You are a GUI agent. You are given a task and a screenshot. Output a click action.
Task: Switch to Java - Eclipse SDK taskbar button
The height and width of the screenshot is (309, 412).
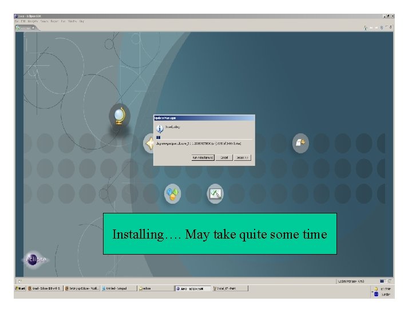pyautogui.click(x=193, y=288)
